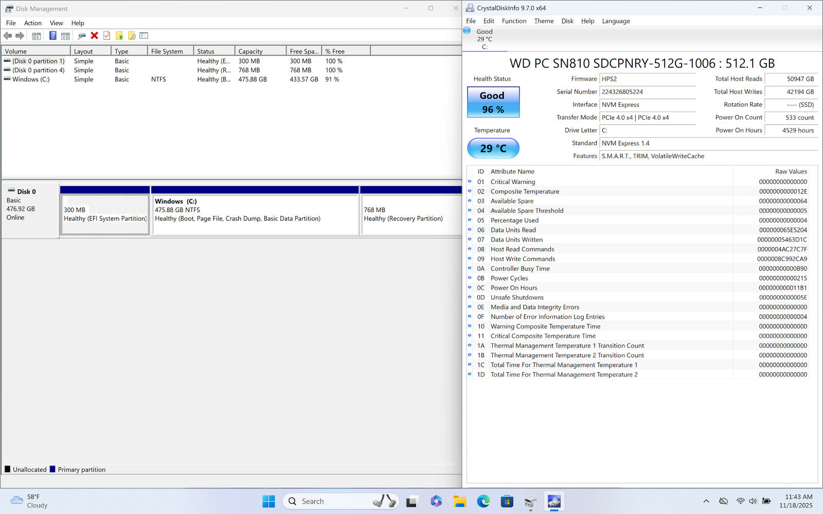
Task: Click the yellow folder with green arrow icon
Action: 119,35
